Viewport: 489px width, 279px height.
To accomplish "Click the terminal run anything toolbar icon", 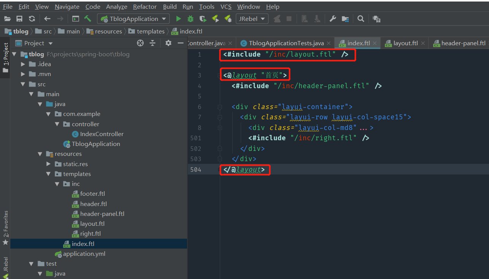I will coord(76,19).
